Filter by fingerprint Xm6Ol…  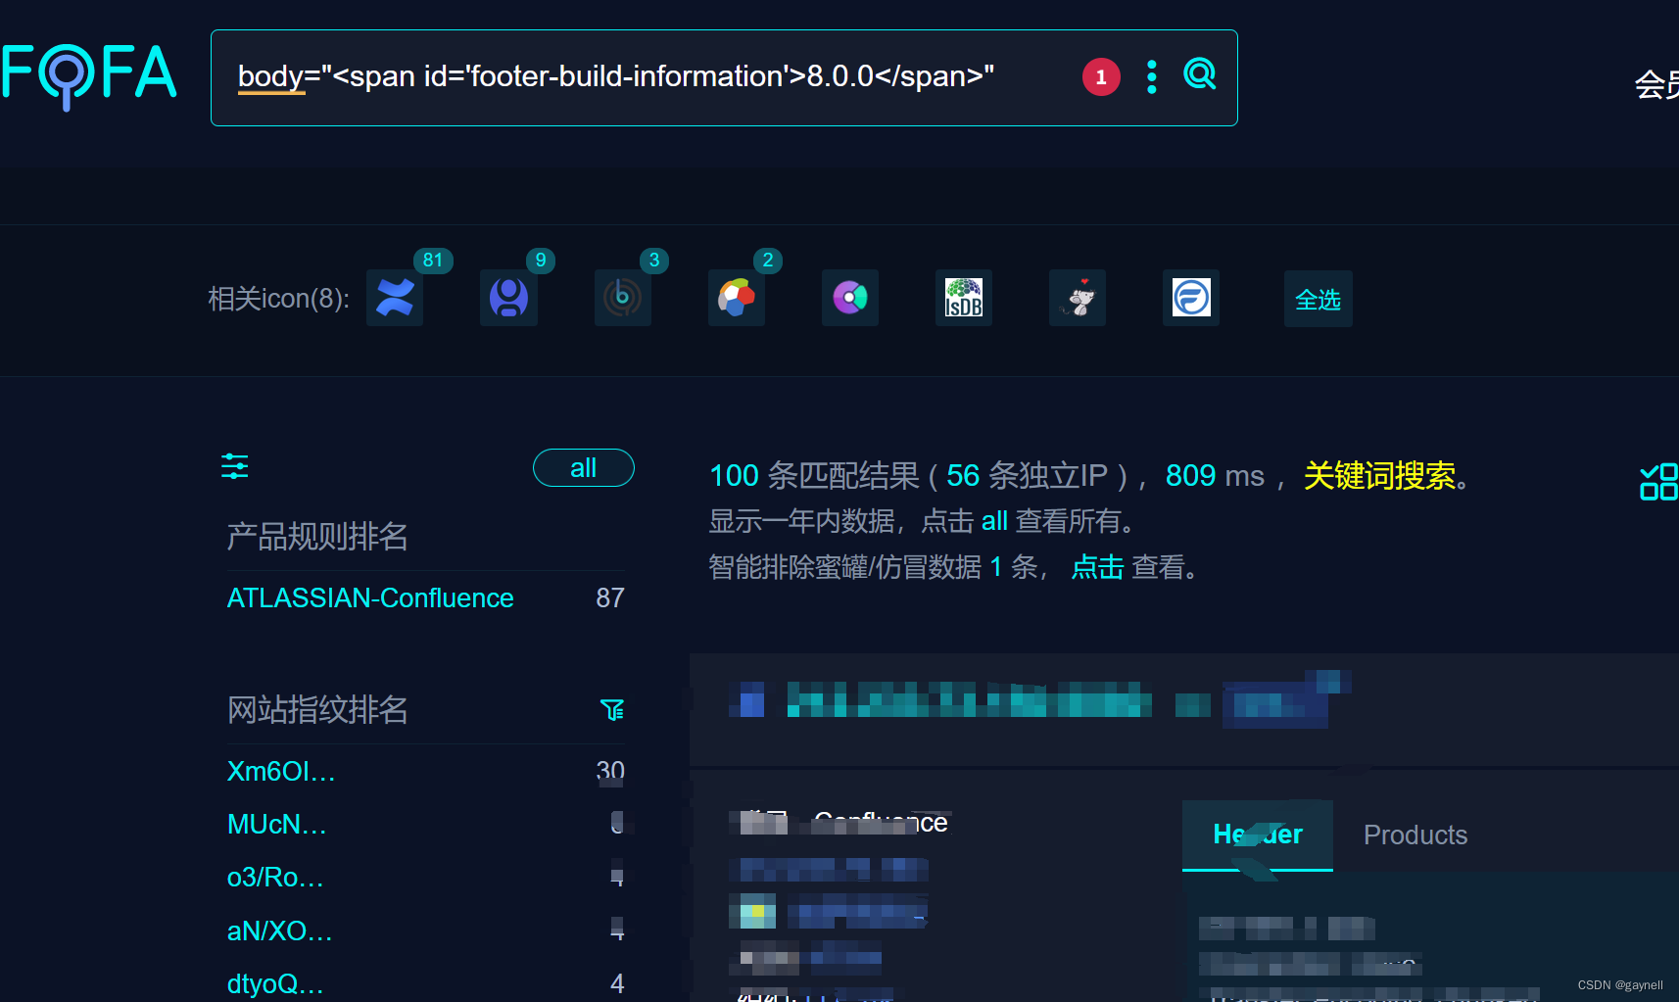281,772
